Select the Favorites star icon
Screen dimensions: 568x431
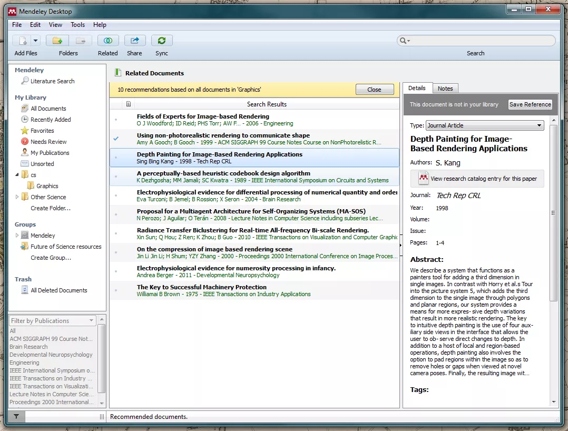point(25,130)
